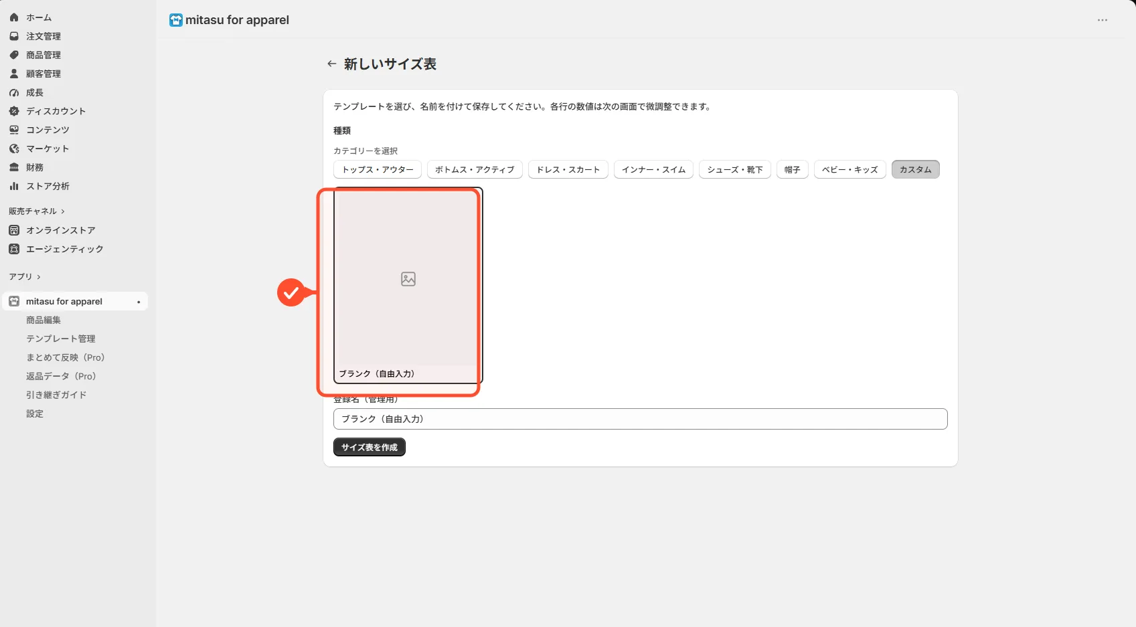Open テンプレート管理 in app submenu
This screenshot has height=627, width=1136.
point(61,339)
